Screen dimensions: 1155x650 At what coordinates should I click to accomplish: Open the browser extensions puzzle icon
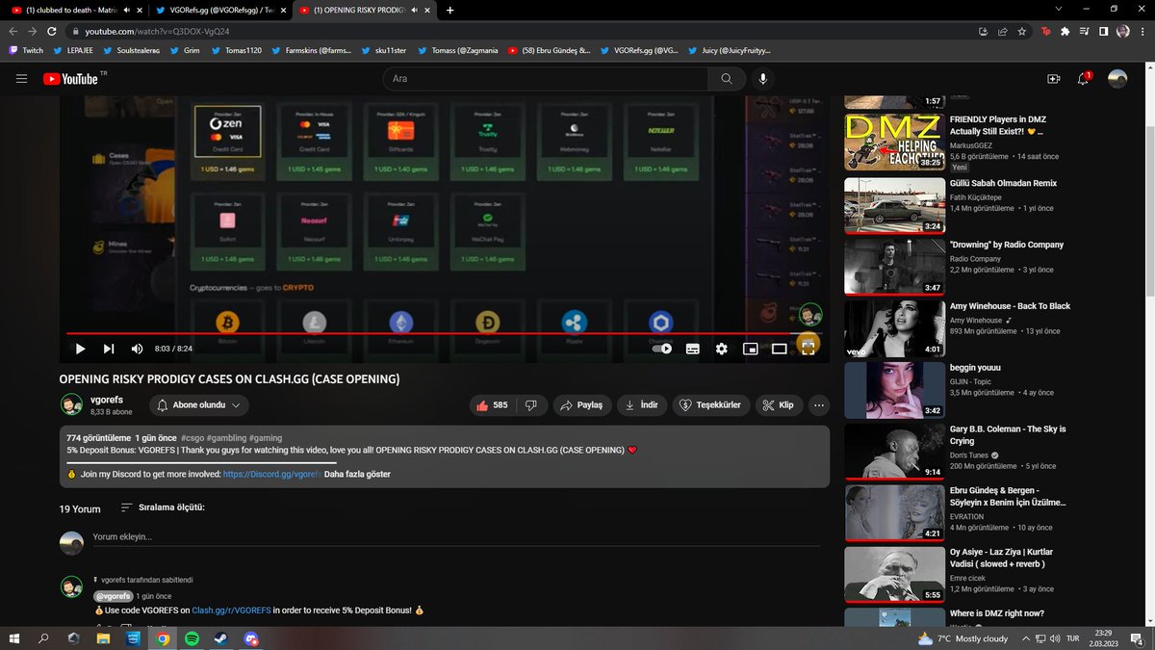tap(1065, 31)
